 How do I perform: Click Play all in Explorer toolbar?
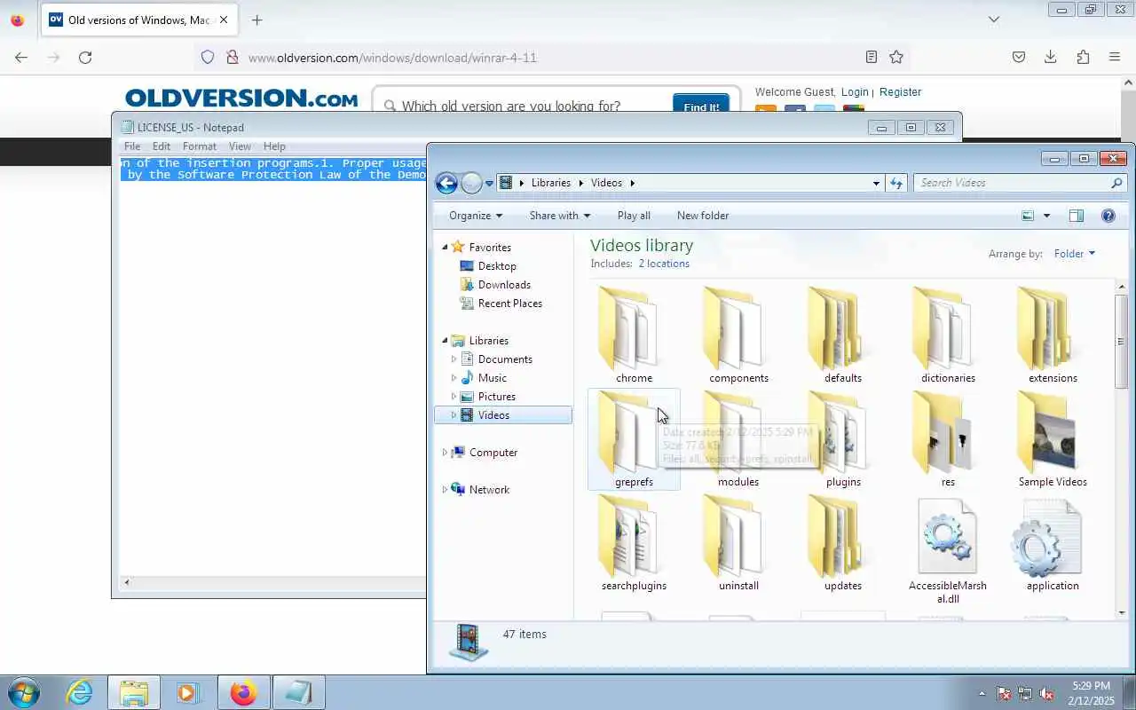[634, 216]
